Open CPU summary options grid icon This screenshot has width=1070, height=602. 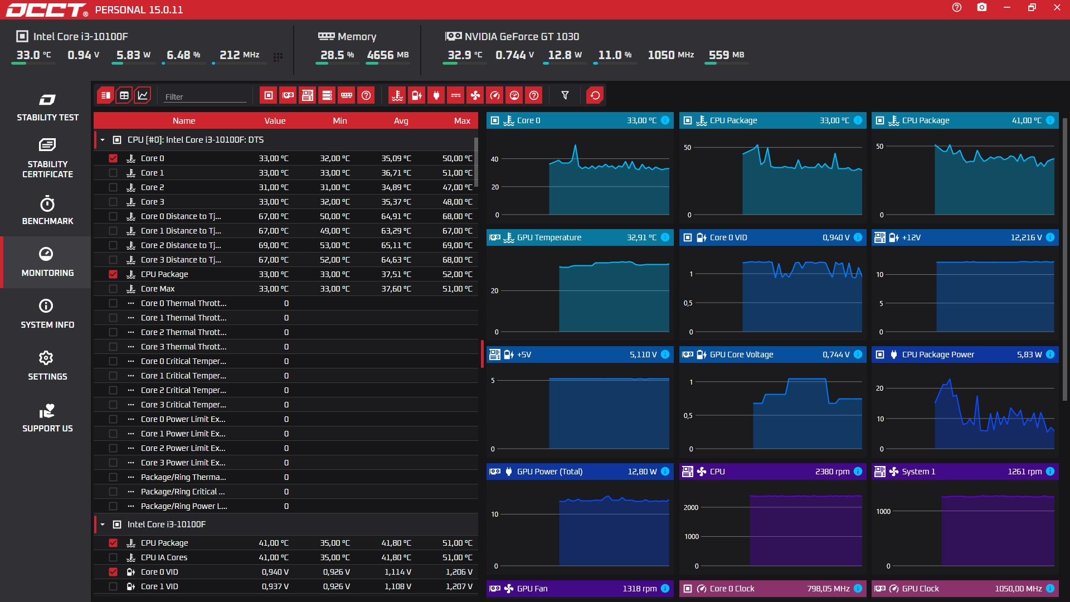point(278,57)
